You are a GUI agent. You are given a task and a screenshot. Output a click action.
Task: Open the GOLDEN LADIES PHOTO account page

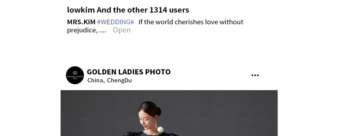tap(129, 72)
